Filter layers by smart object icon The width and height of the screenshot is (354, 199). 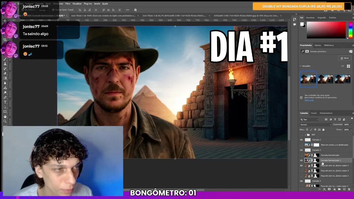pyautogui.click(x=344, y=119)
